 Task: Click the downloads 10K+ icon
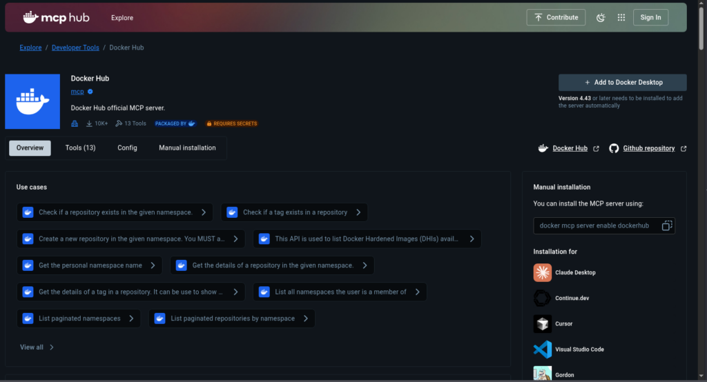89,123
